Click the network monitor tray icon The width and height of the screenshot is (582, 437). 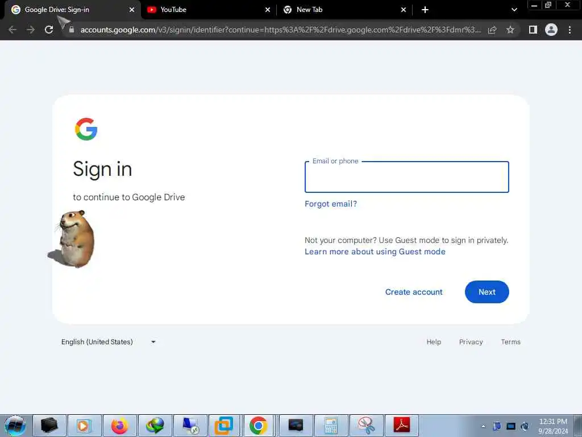(x=511, y=426)
